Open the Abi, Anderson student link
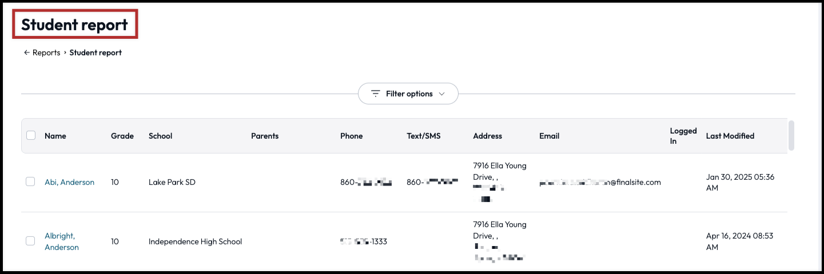Image resolution: width=824 pixels, height=274 pixels. click(x=69, y=182)
